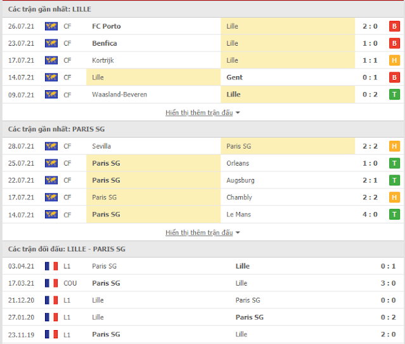Click the green T badge for Waasland-Beveren match
This screenshot has width=405, height=344.
394,95
